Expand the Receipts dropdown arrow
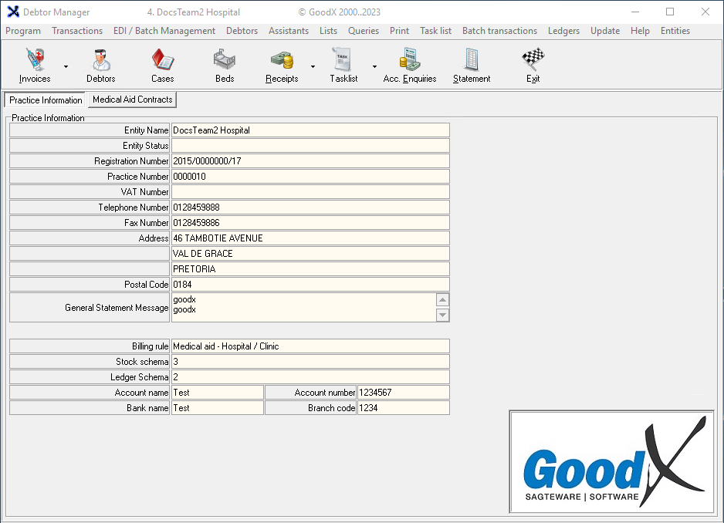724x523 pixels. [x=313, y=66]
